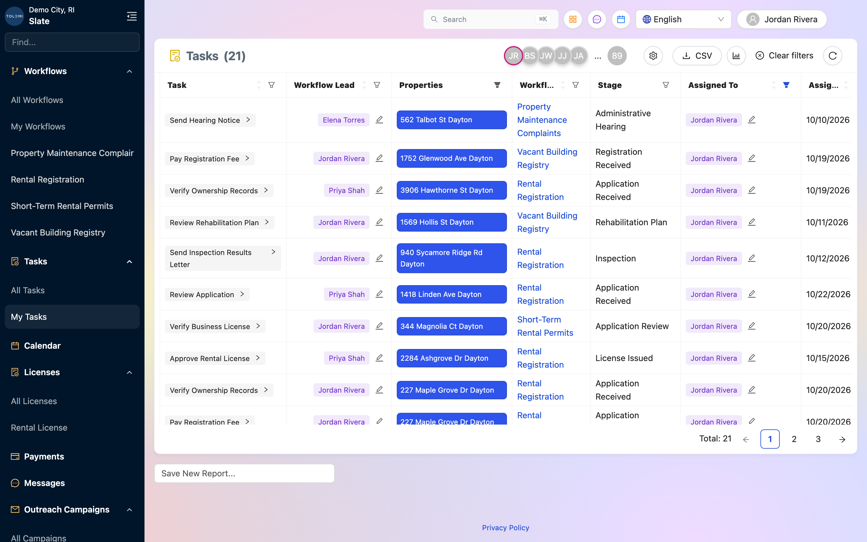
Task: Filter the Properties column
Action: click(x=497, y=85)
